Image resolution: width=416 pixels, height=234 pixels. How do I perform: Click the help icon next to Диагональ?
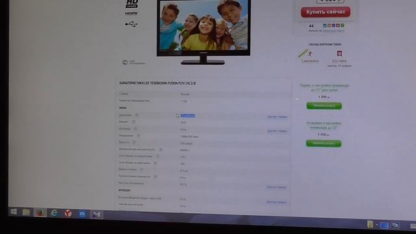pyautogui.click(x=137, y=115)
